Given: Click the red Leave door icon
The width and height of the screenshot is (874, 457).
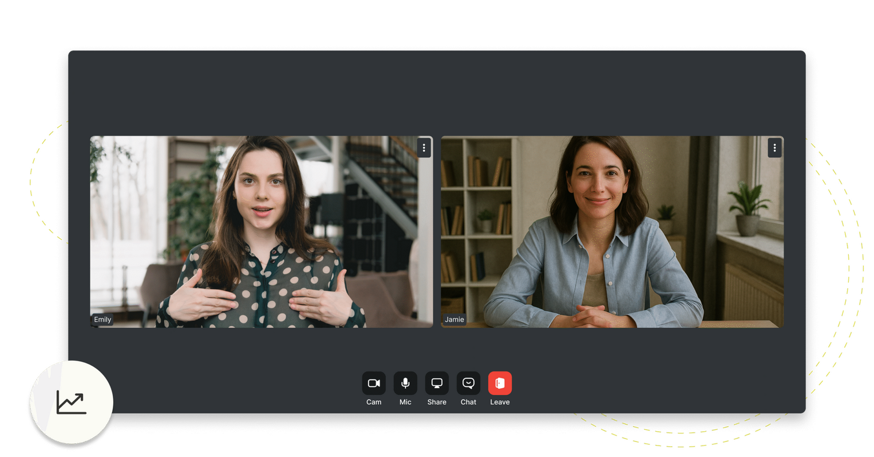Looking at the screenshot, I should [500, 383].
